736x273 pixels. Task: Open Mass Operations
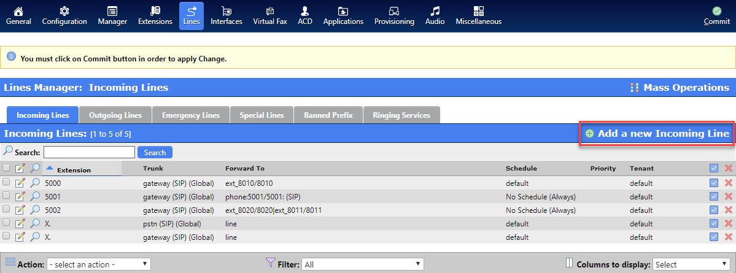680,88
